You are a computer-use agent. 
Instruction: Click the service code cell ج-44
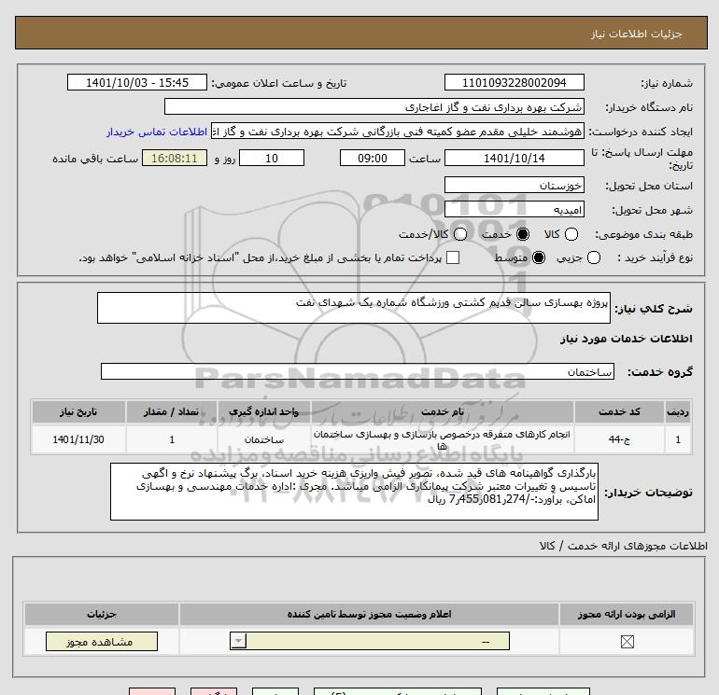click(x=619, y=439)
